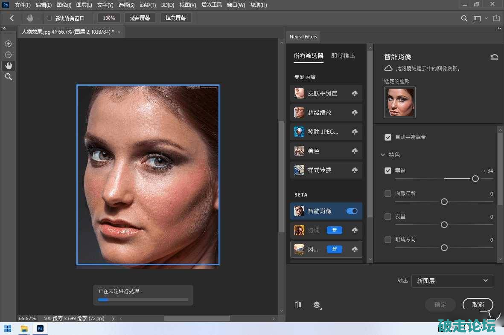
Task: Click the 幸福 slider handle
Action: [x=475, y=179]
